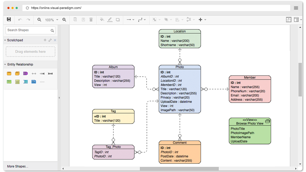The width and height of the screenshot is (306, 172).
Task: Pick the blue note shape
Action: pyautogui.click(x=34, y=82)
